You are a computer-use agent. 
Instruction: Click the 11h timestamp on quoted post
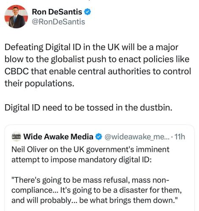(x=180, y=137)
